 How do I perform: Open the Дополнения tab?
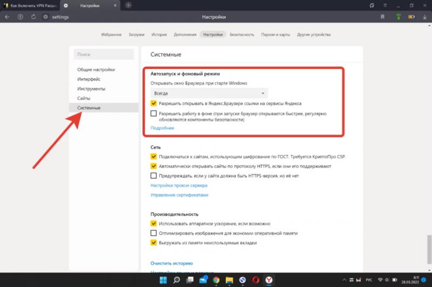pyautogui.click(x=185, y=34)
